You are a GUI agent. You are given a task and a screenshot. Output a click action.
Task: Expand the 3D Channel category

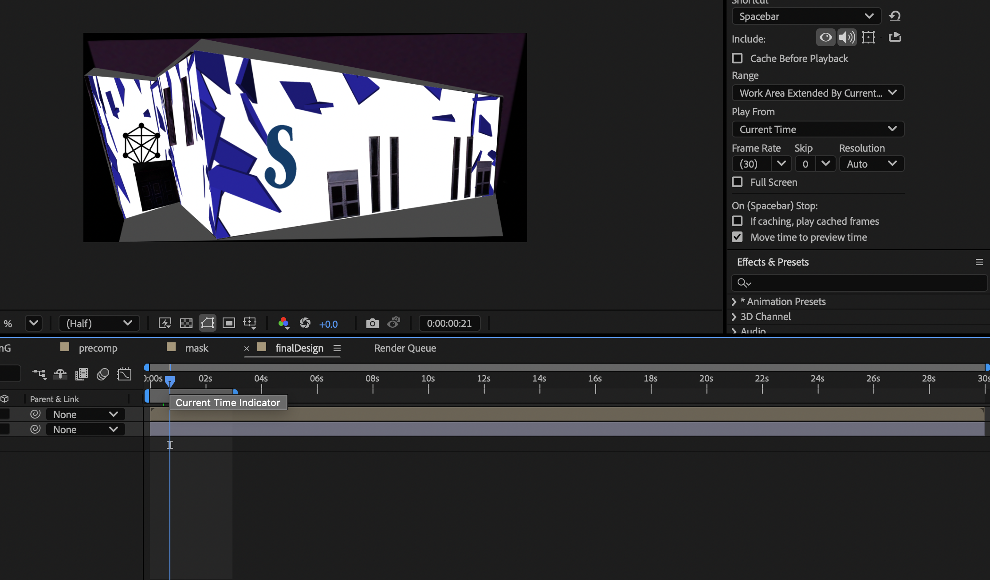pos(735,317)
